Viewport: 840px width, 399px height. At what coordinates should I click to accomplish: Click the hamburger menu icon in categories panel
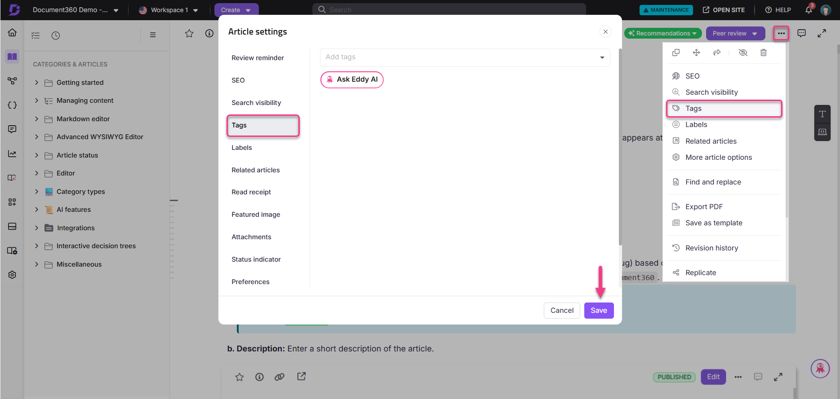(153, 35)
